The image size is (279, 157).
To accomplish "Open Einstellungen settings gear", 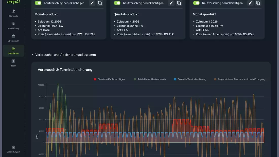I will (13, 149).
